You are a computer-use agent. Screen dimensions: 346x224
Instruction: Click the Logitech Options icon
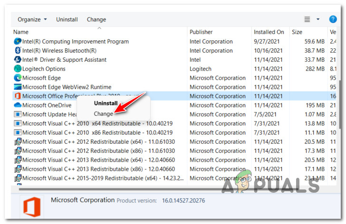18,69
